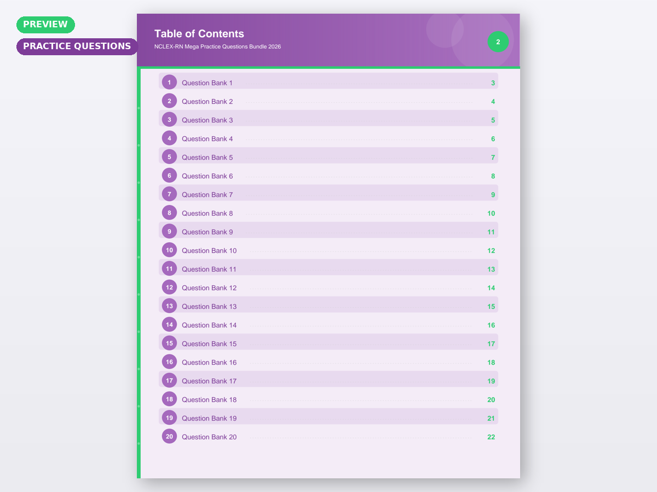
Task: Click the numbered circle icon 16
Action: pos(169,362)
